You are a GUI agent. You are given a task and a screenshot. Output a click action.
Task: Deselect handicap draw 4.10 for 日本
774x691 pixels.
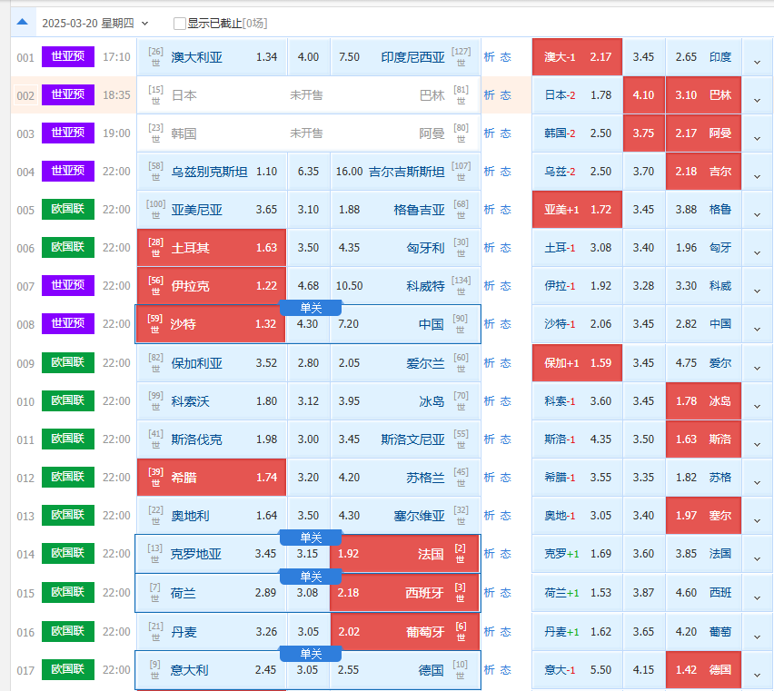(644, 95)
